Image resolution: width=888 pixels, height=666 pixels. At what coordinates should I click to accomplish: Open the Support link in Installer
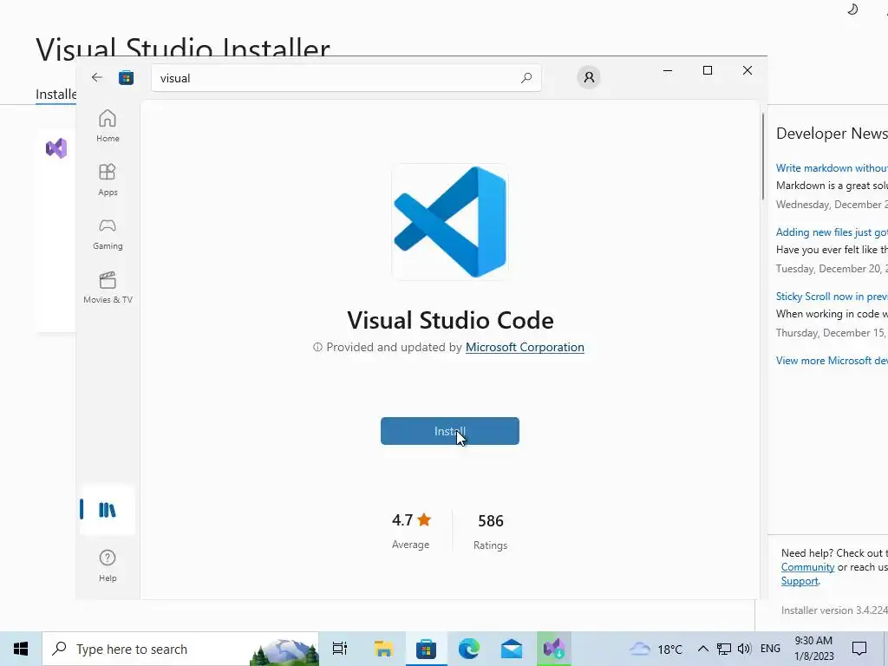(800, 581)
